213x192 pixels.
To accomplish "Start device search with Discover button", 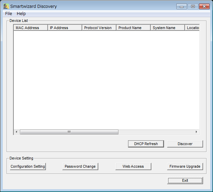I will coord(185,144).
